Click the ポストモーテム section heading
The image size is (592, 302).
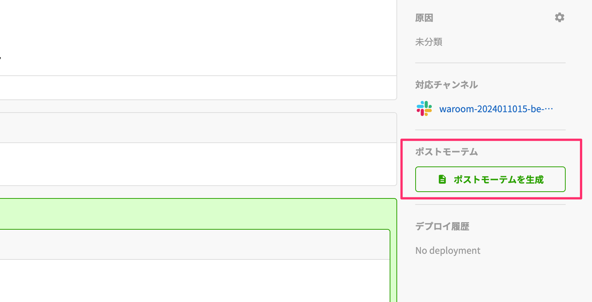[446, 152]
